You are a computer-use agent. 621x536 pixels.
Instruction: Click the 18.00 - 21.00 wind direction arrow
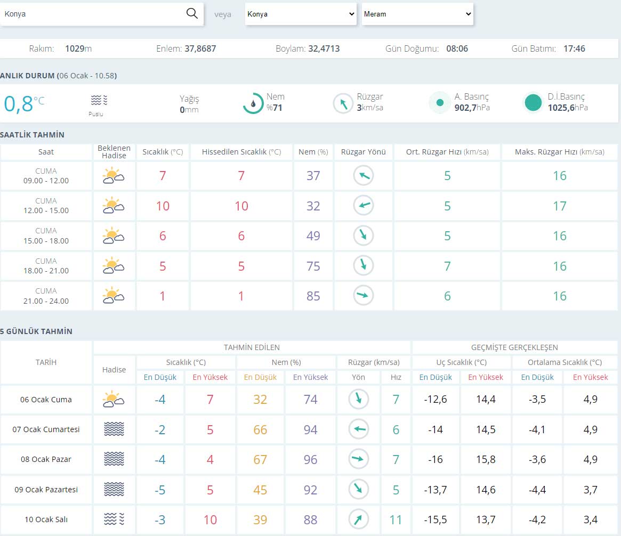click(x=363, y=265)
